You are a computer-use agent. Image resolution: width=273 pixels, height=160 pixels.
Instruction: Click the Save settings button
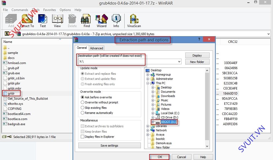coord(110,145)
